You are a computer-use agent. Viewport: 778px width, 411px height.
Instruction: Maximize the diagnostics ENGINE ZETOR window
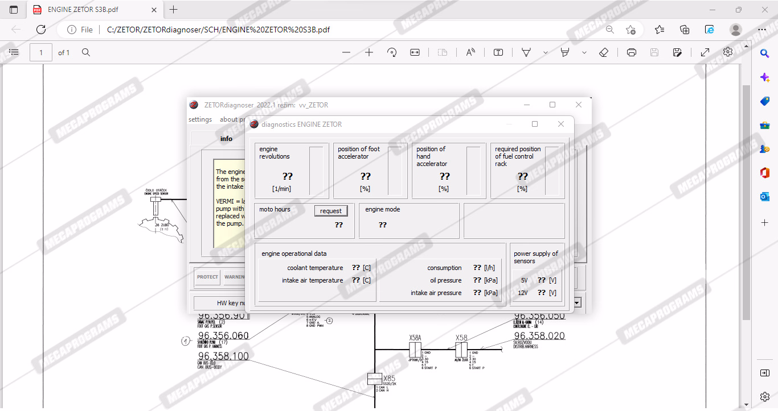(535, 124)
